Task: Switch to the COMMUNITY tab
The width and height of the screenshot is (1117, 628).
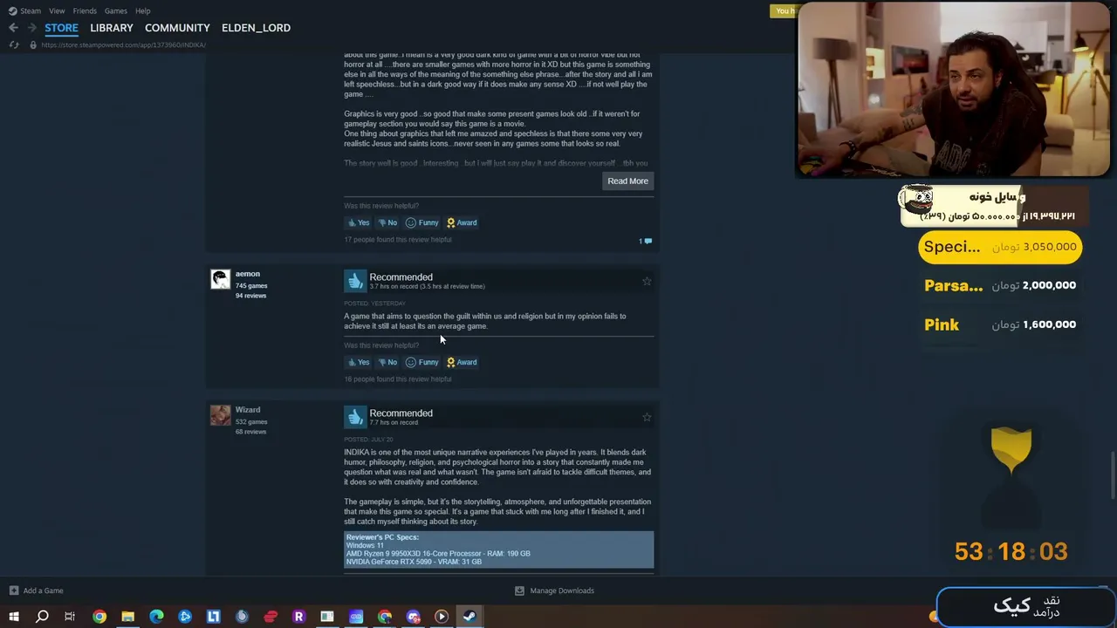Action: [x=177, y=28]
